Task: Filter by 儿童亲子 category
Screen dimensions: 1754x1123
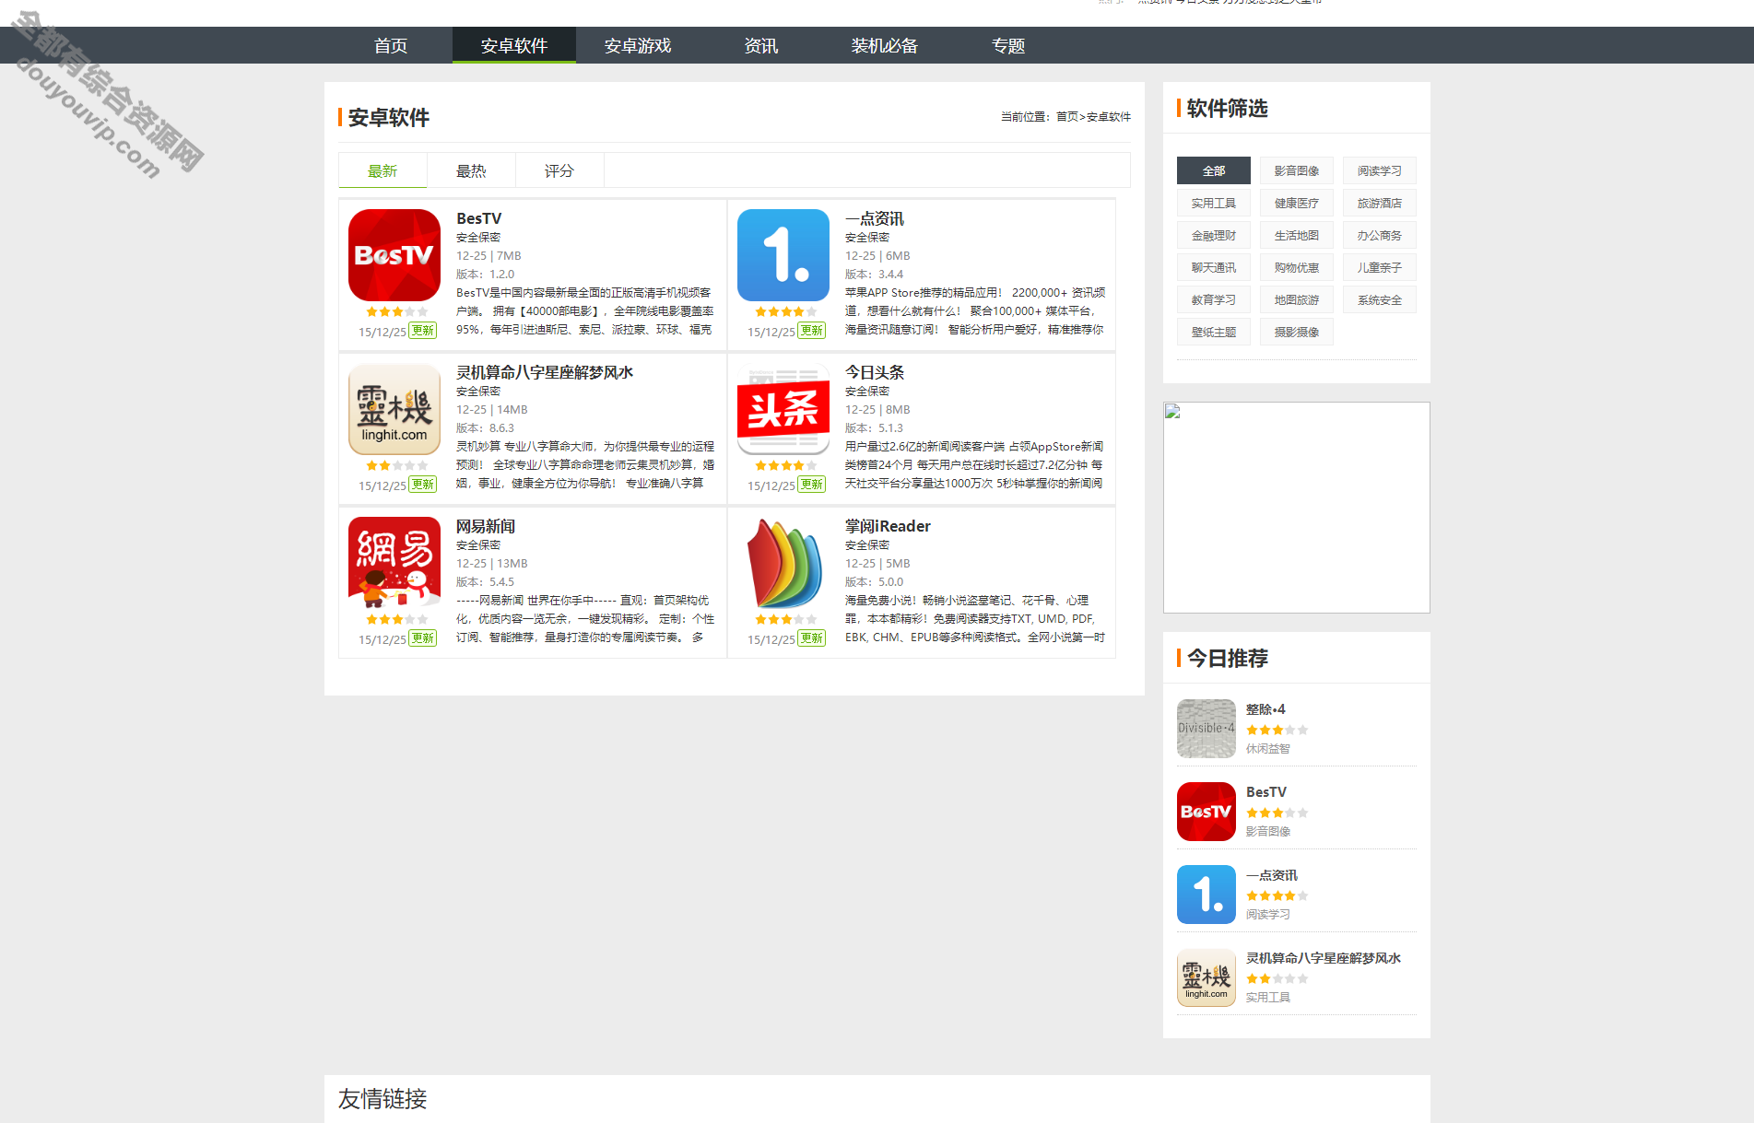Action: tap(1380, 267)
